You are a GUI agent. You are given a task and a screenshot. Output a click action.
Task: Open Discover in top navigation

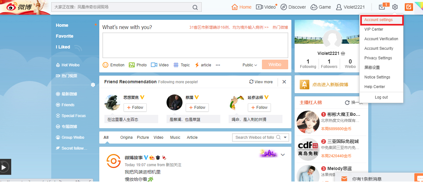click(x=293, y=7)
